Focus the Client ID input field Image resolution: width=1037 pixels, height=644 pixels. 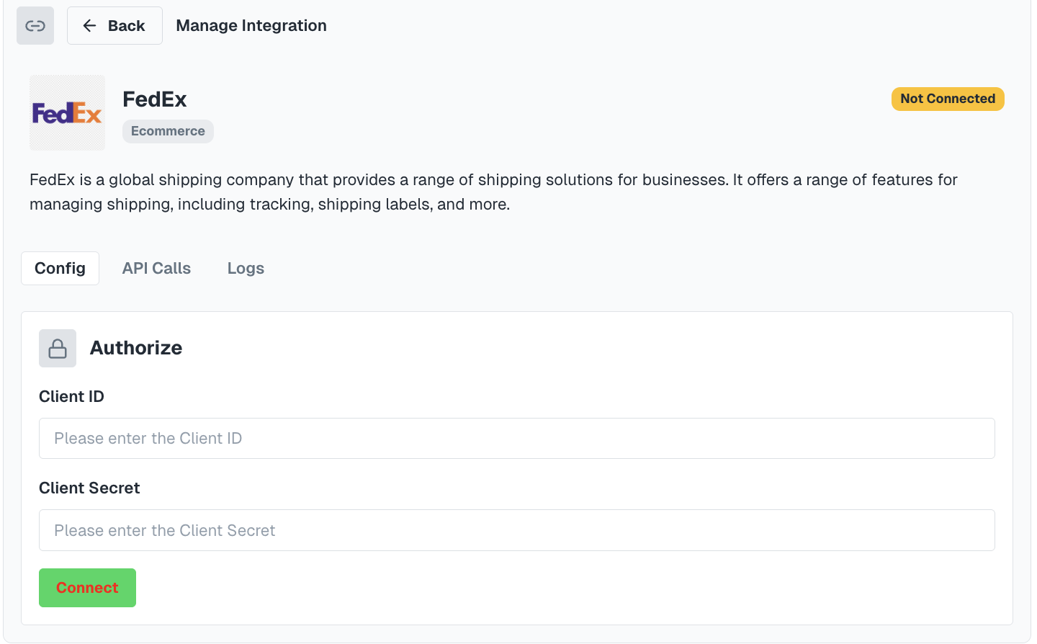(x=516, y=439)
